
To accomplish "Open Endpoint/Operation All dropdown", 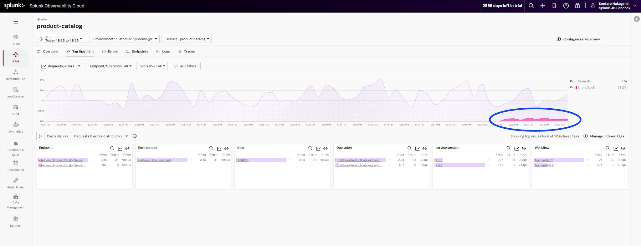I will (110, 66).
